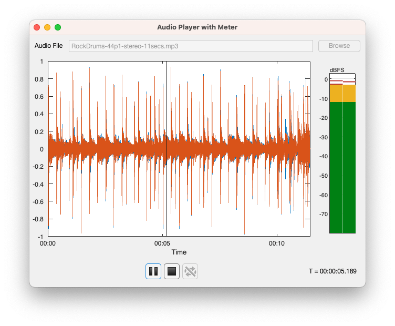Minimize the Audio Player window
The width and height of the screenshot is (395, 326).
(47, 27)
